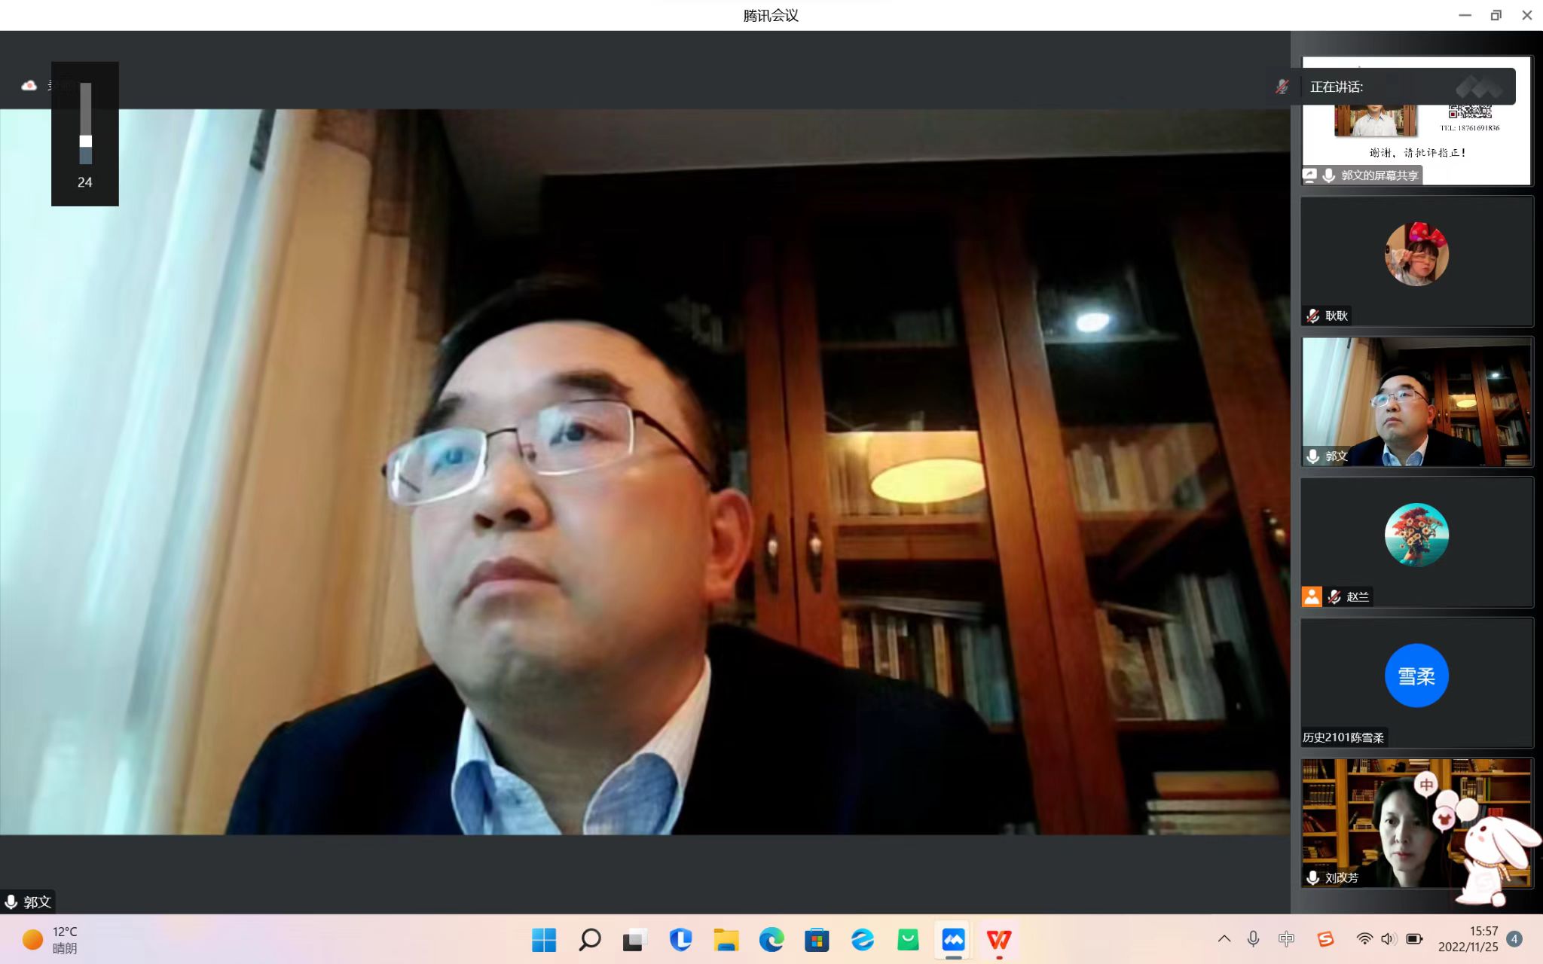
Task: Open the taskbar Search
Action: point(590,939)
